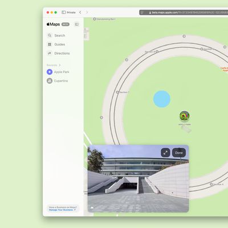Click the APPLE PARK label under the marker
The height and width of the screenshot is (228, 228).
(x=185, y=124)
